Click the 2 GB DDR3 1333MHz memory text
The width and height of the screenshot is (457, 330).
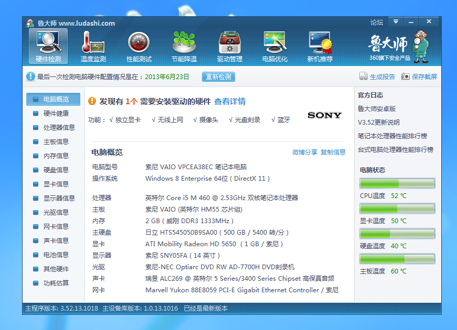click(189, 221)
